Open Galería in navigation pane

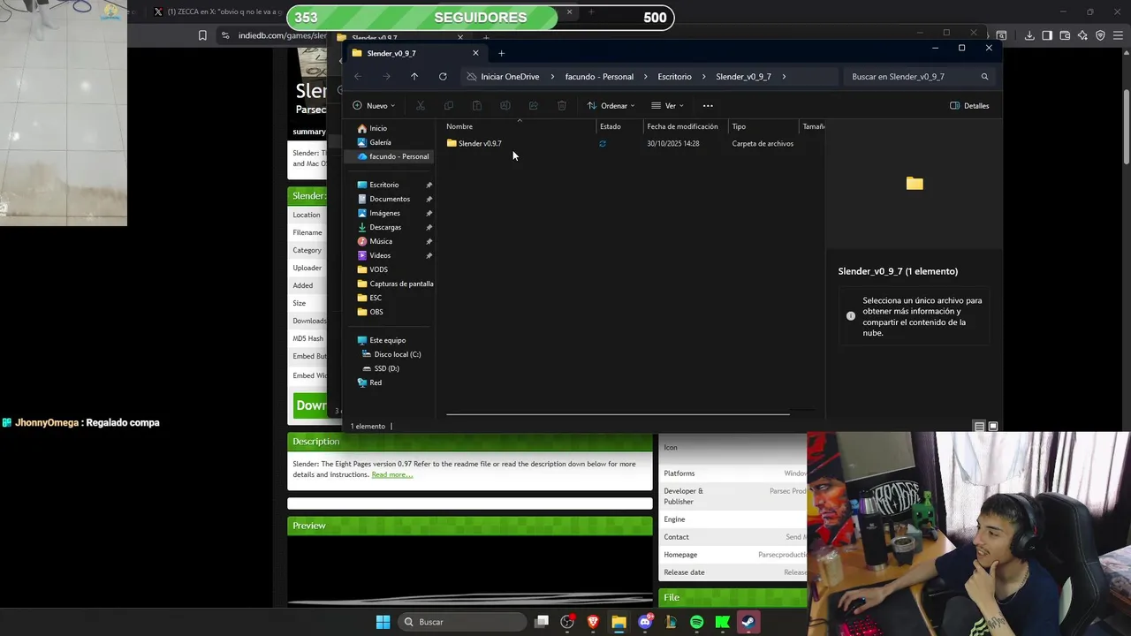coord(380,142)
